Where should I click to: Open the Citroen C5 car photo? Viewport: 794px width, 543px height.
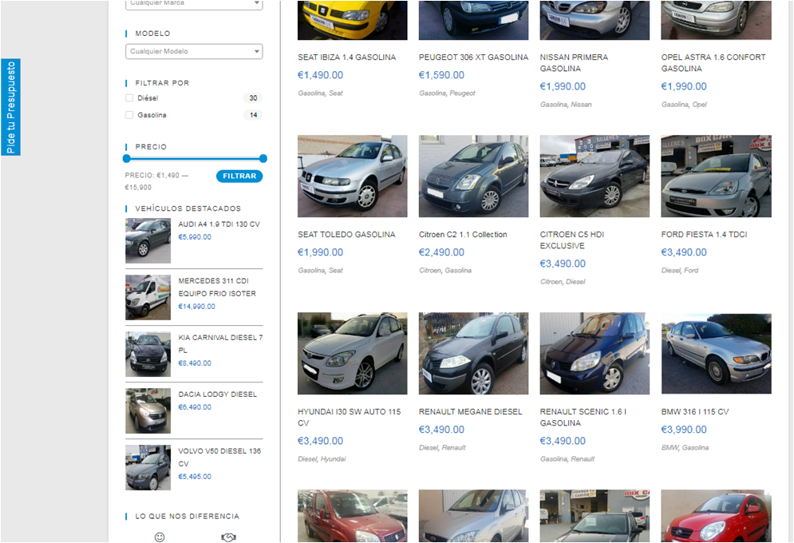[595, 176]
